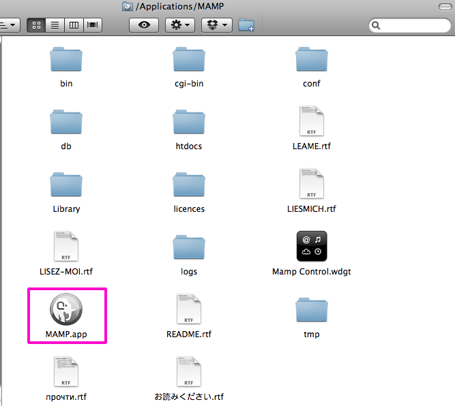Select the LISEZ-MOI.rtf document icon

pyautogui.click(x=66, y=247)
